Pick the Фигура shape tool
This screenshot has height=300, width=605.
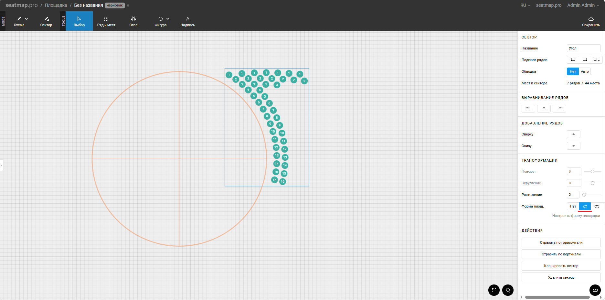click(x=161, y=21)
